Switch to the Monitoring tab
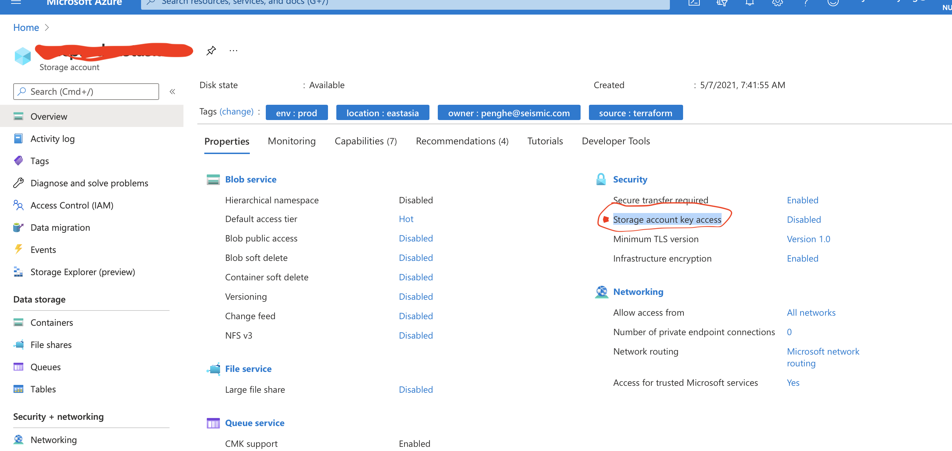Image resolution: width=952 pixels, height=451 pixels. 292,141
